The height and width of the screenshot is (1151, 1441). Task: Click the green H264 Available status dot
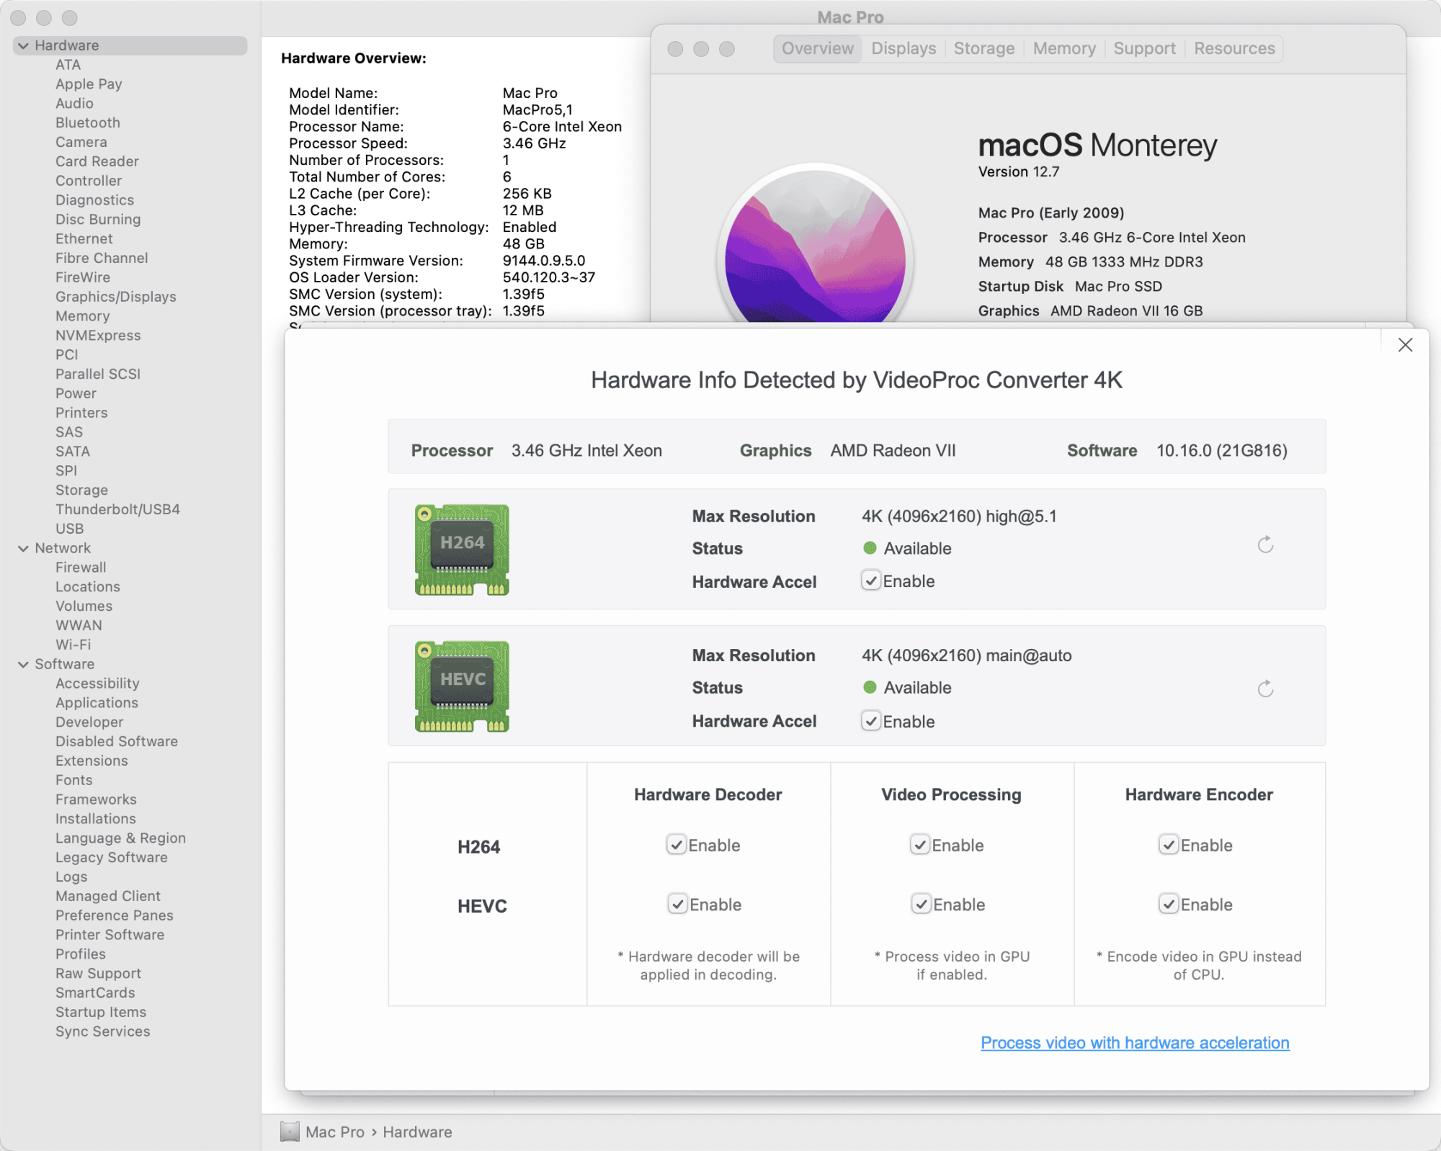(870, 548)
